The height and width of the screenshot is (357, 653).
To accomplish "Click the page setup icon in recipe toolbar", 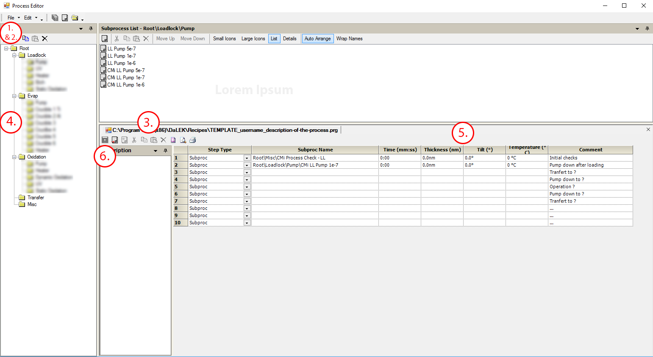I will (173, 140).
